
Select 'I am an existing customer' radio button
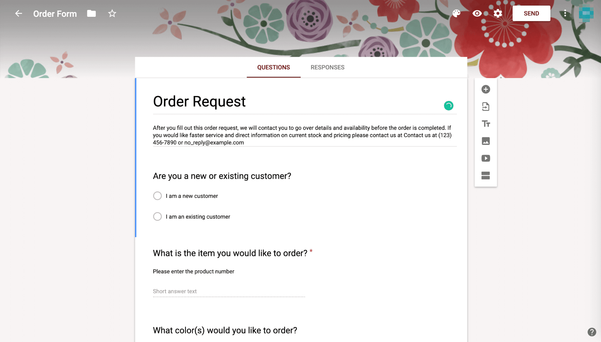pyautogui.click(x=157, y=217)
